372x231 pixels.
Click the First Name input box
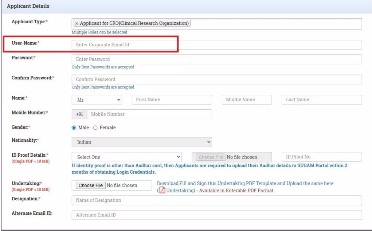coord(172,99)
